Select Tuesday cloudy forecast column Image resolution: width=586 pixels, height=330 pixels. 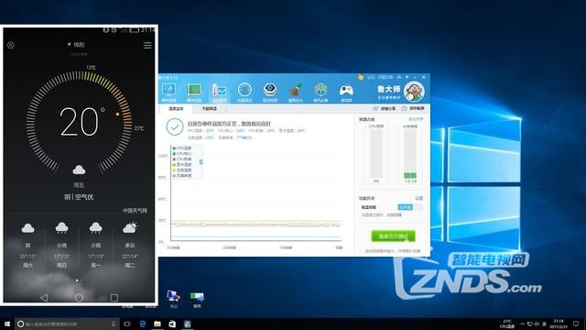tap(129, 246)
